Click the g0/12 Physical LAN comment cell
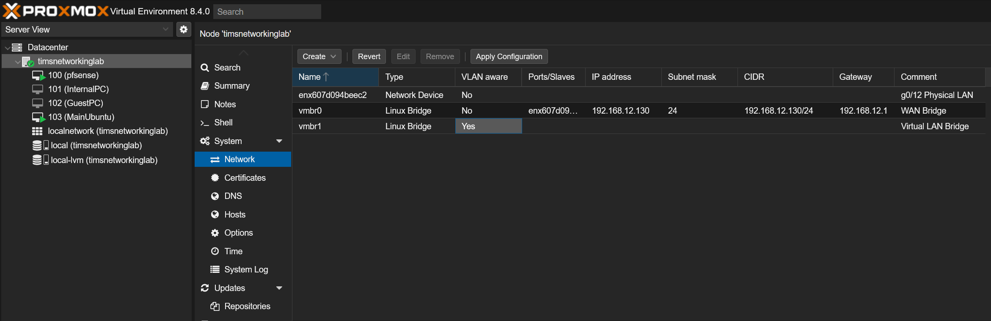The width and height of the screenshot is (991, 321). click(x=940, y=95)
